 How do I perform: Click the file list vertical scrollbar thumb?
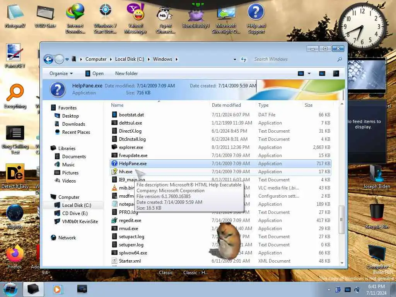click(342, 220)
